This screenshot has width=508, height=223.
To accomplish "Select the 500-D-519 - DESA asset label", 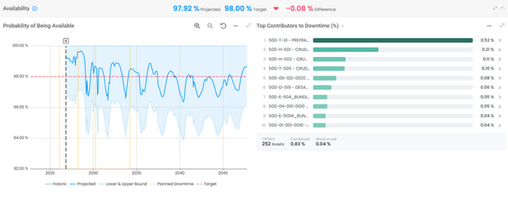I will [289, 88].
